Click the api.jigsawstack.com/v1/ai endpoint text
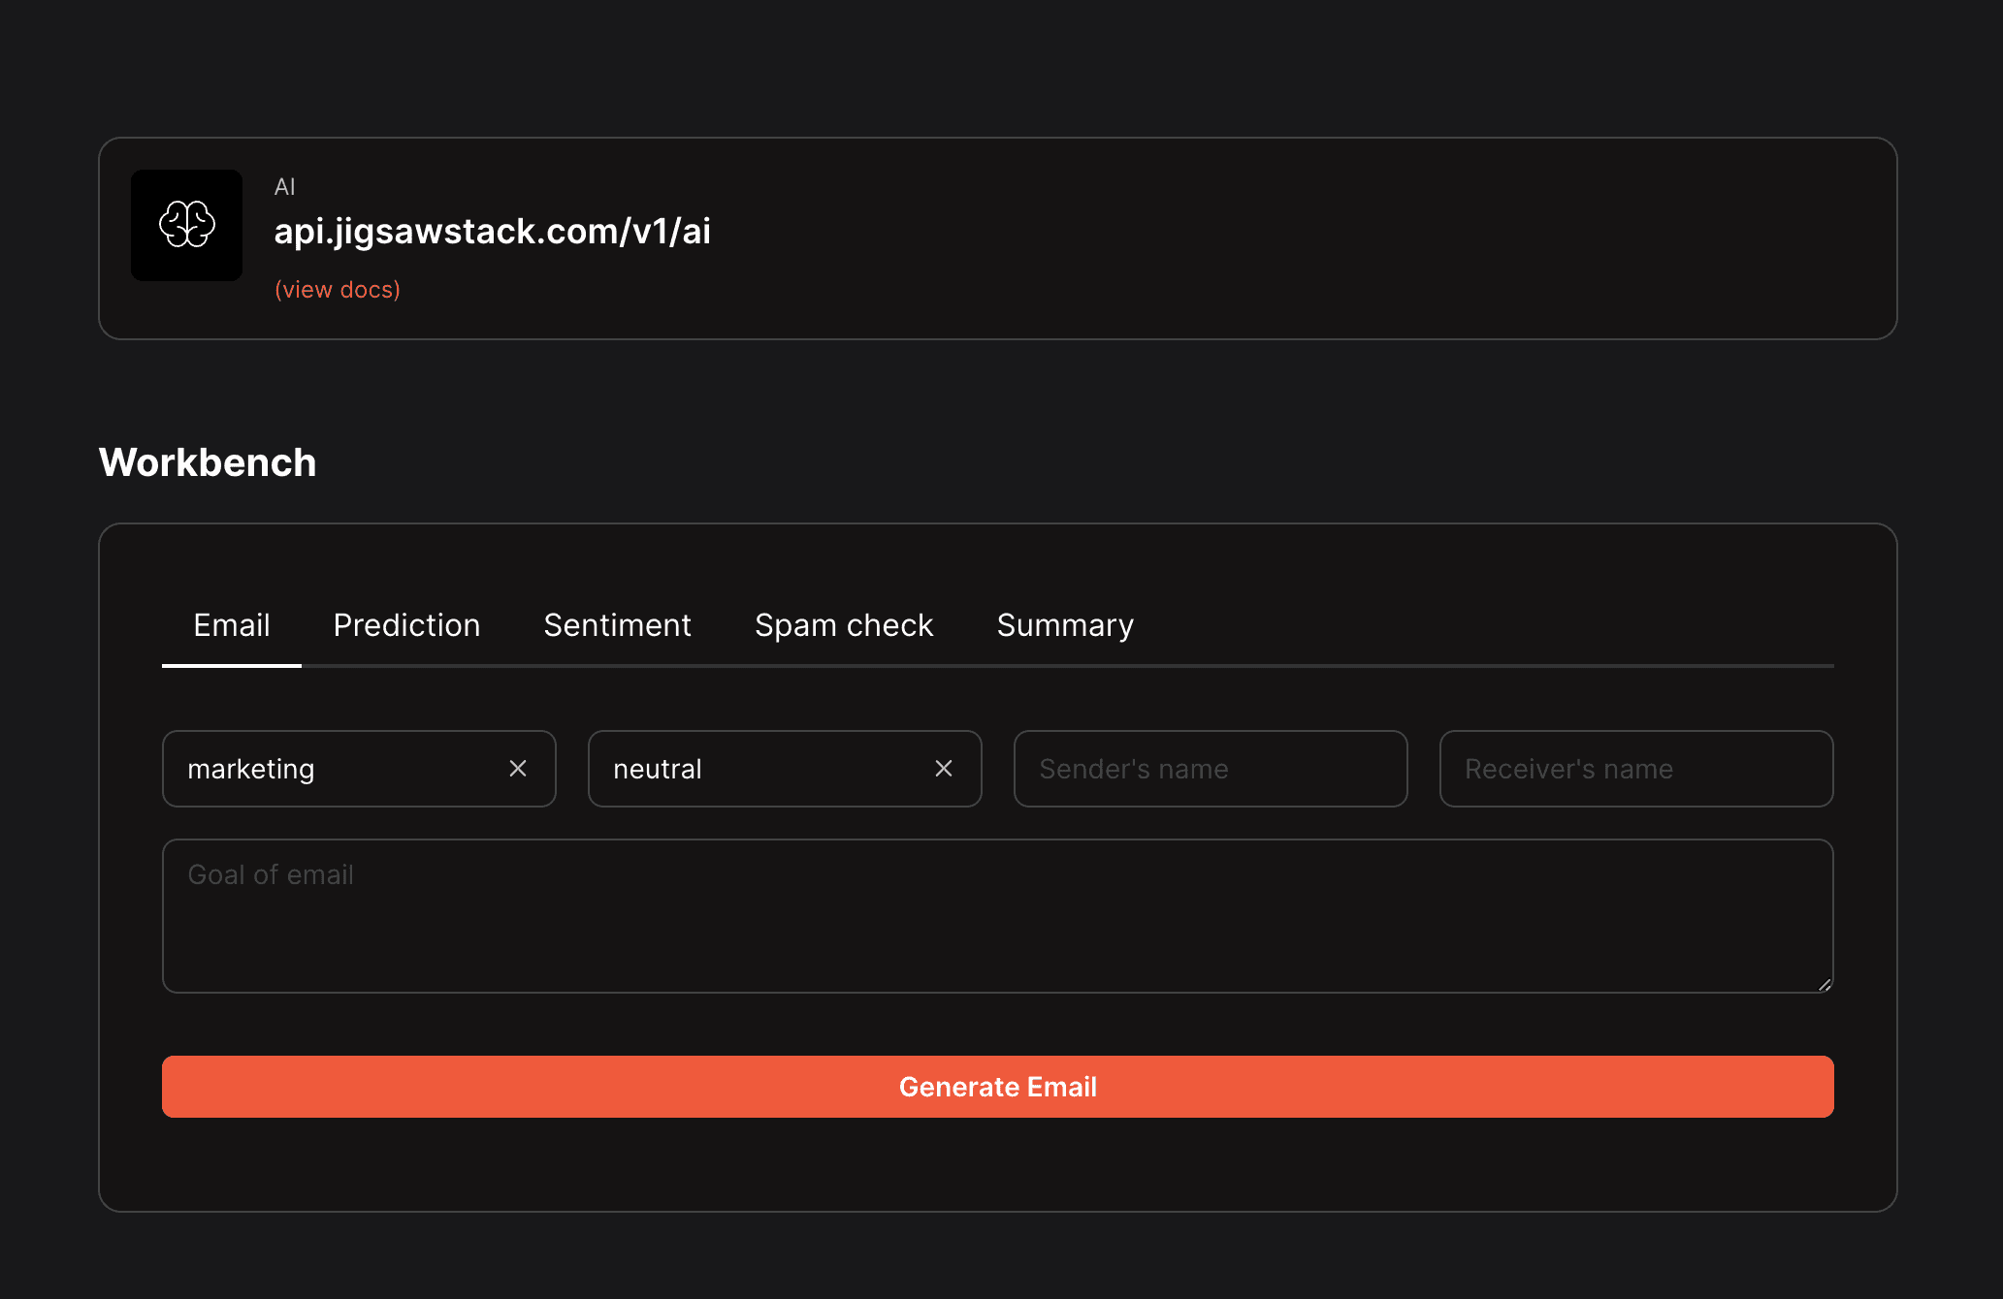This screenshot has width=2003, height=1299. (x=493, y=231)
